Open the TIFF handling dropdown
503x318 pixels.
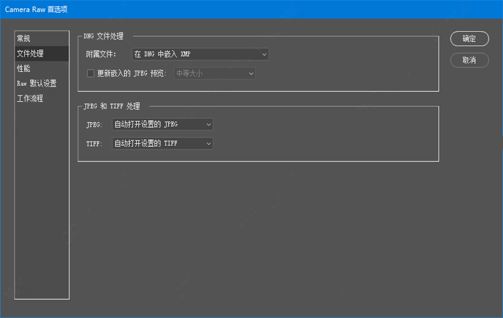pyautogui.click(x=162, y=144)
